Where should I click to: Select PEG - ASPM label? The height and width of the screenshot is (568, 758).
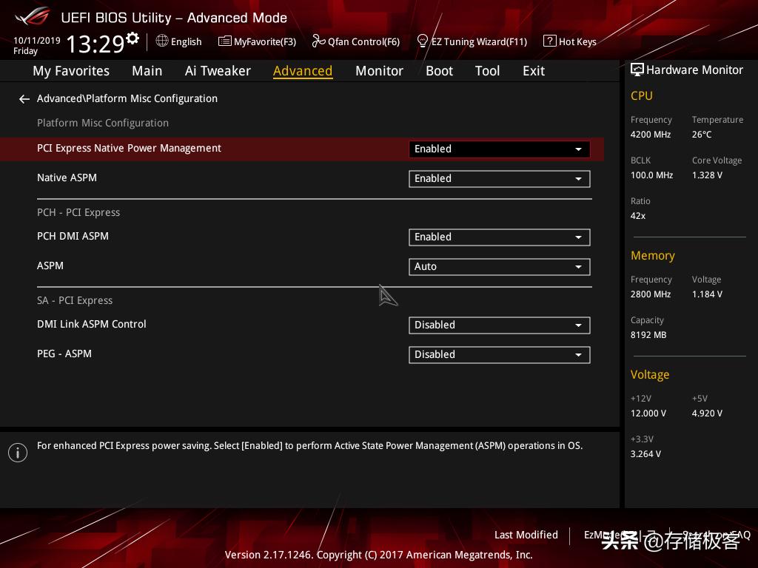click(64, 354)
